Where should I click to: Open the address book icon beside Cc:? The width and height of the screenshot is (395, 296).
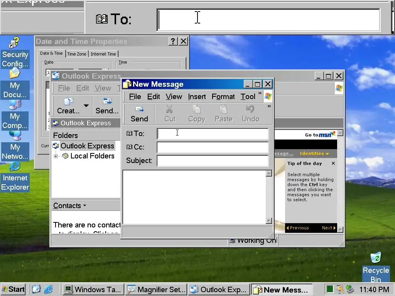[x=129, y=147]
